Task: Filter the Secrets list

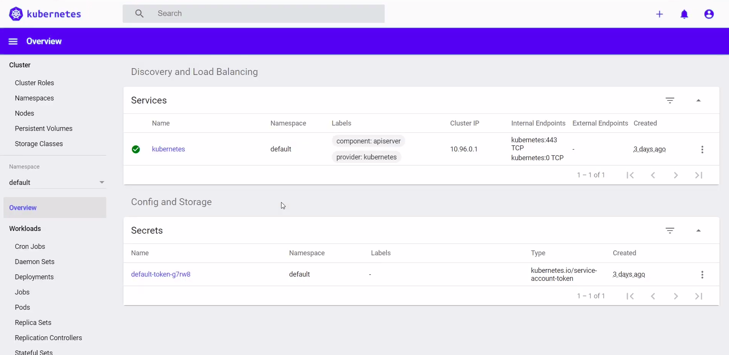Action: coord(670,230)
